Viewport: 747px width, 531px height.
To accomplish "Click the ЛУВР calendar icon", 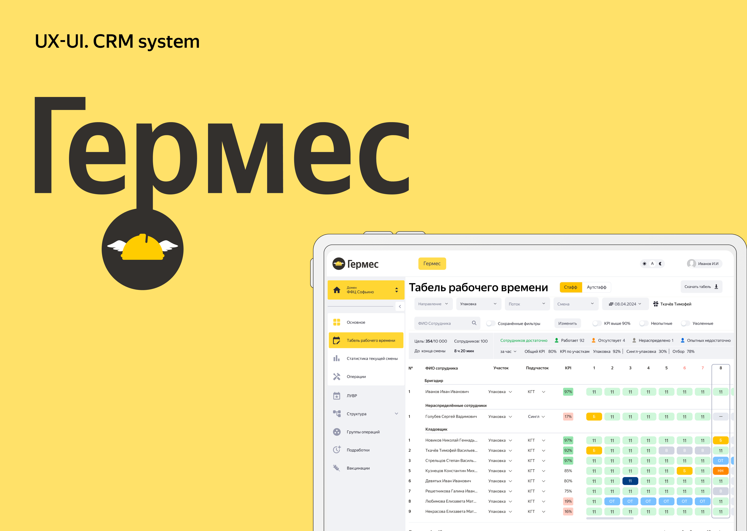I will point(337,395).
